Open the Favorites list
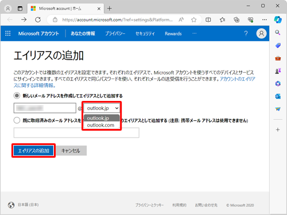 click(222, 19)
